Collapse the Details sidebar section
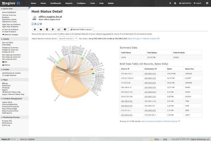The image size is (211, 141). point(14,39)
